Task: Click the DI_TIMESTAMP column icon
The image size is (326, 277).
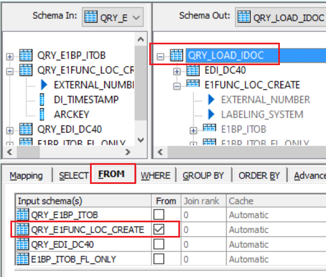Action: [42, 100]
